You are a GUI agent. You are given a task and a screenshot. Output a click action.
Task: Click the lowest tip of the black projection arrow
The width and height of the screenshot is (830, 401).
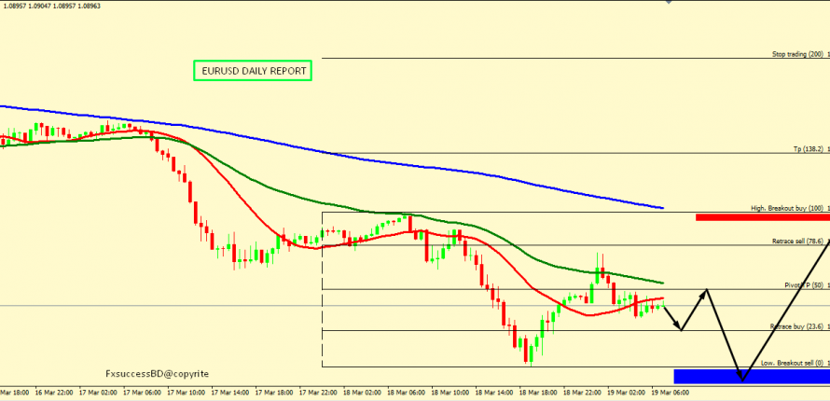(743, 380)
